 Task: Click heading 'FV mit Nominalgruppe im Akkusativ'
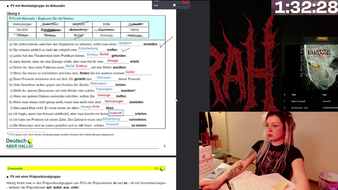pos(38,6)
